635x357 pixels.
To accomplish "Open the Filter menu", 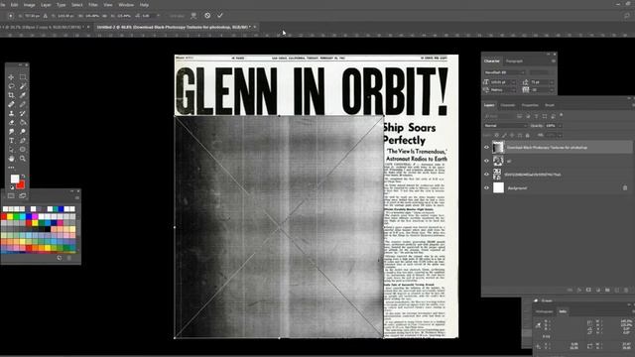I will [x=92, y=5].
